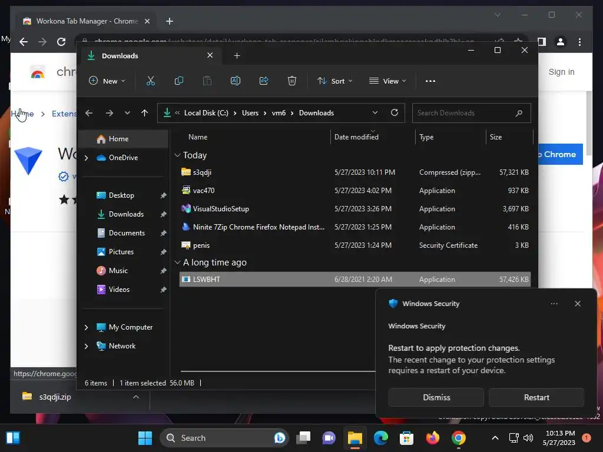603x452 pixels.
Task: Click the Share icon in Explorer toolbar
Action: pyautogui.click(x=264, y=81)
